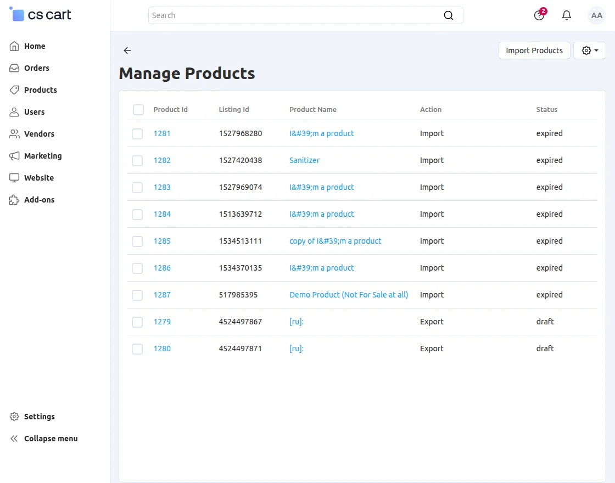Open the help icon with badge 2
This screenshot has width=615, height=483.
[x=539, y=15]
